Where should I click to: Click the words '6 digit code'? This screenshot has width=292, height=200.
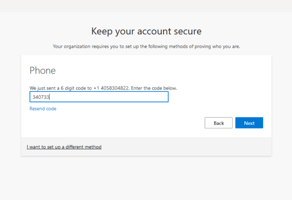76,88
